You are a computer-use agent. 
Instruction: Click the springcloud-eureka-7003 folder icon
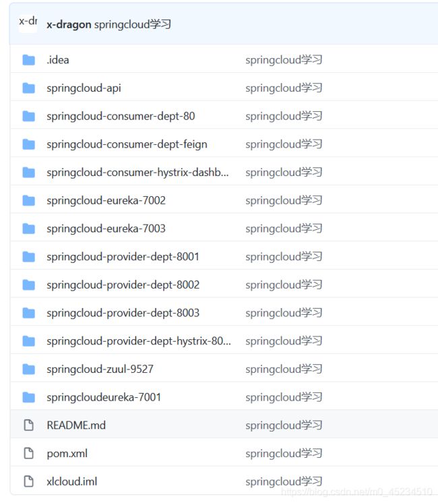[29, 229]
